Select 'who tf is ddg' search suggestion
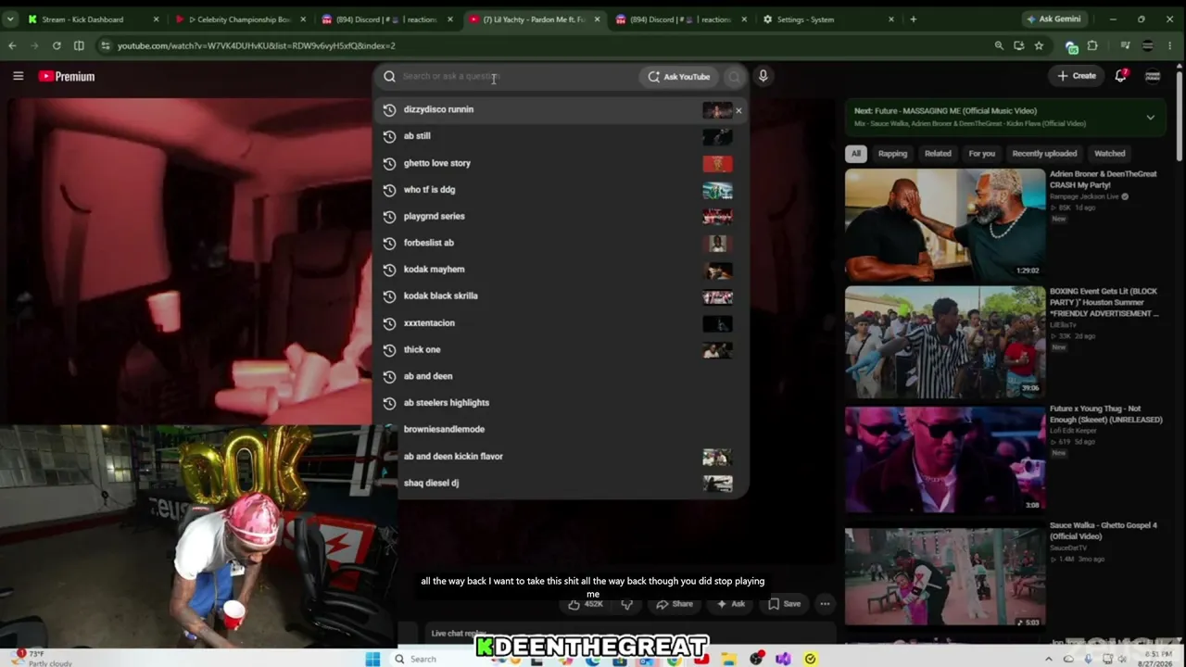 tap(561, 190)
